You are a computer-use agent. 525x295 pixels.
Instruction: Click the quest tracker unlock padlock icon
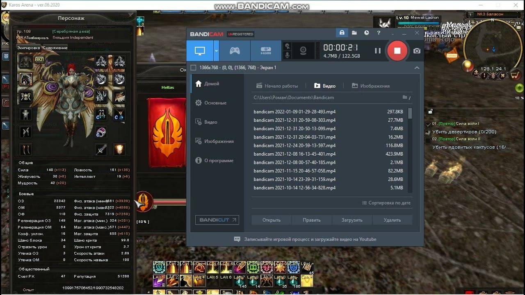pos(431,111)
